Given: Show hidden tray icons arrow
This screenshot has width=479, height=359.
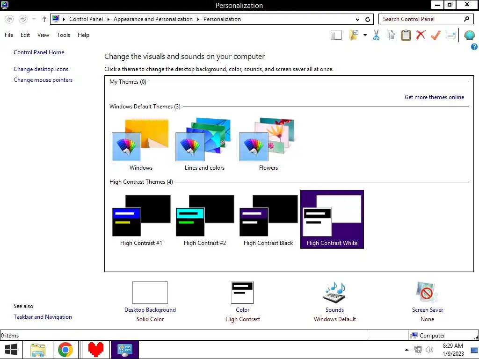Looking at the screenshot, I should (x=406, y=350).
